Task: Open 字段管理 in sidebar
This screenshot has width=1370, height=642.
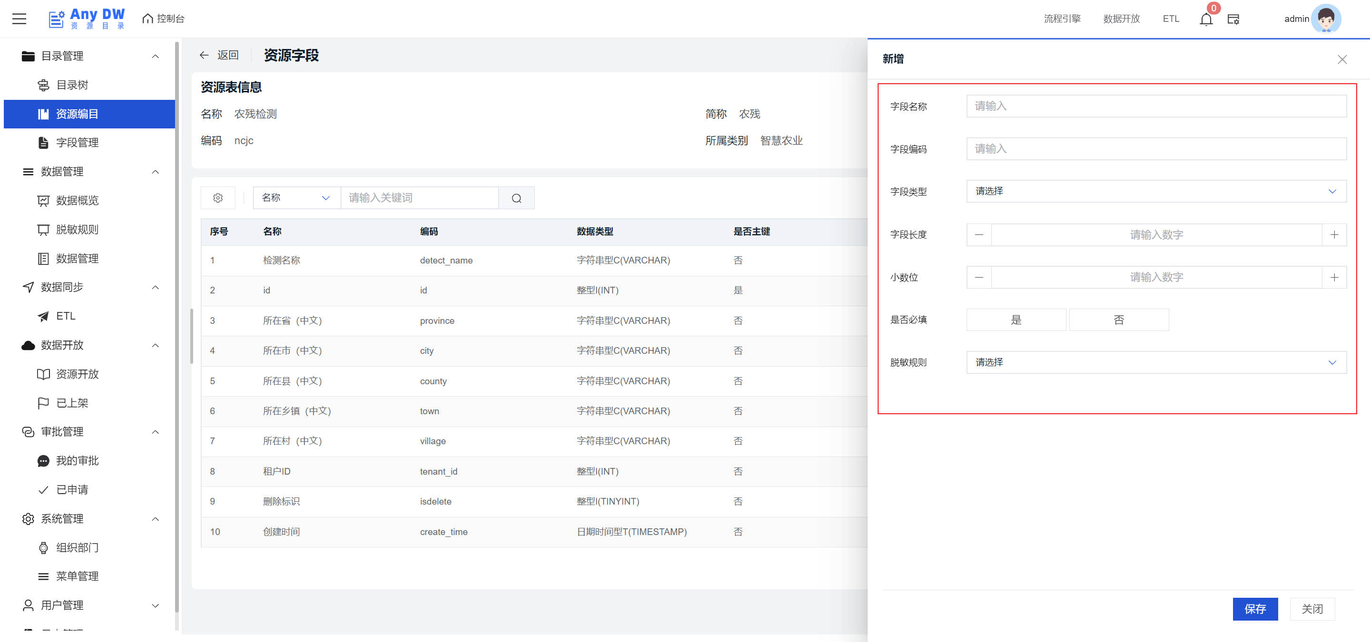Action: (77, 143)
